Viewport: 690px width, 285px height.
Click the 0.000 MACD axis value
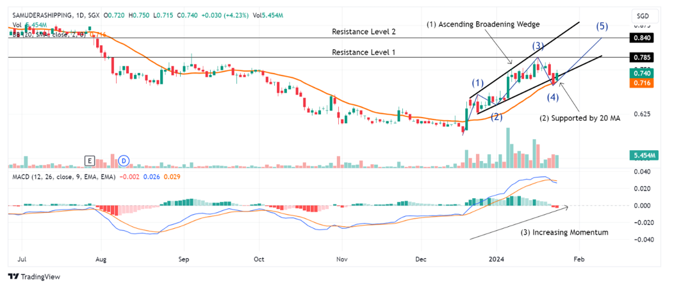(x=643, y=206)
